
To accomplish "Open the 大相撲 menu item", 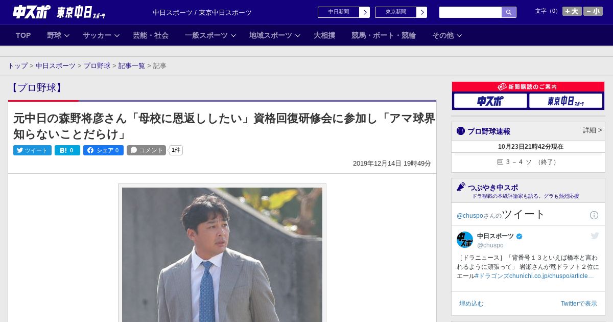I will (324, 35).
